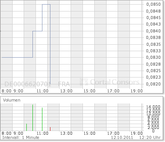Click the 0,0838 price axis label
This screenshot has width=165, height=142.
point(154,37)
